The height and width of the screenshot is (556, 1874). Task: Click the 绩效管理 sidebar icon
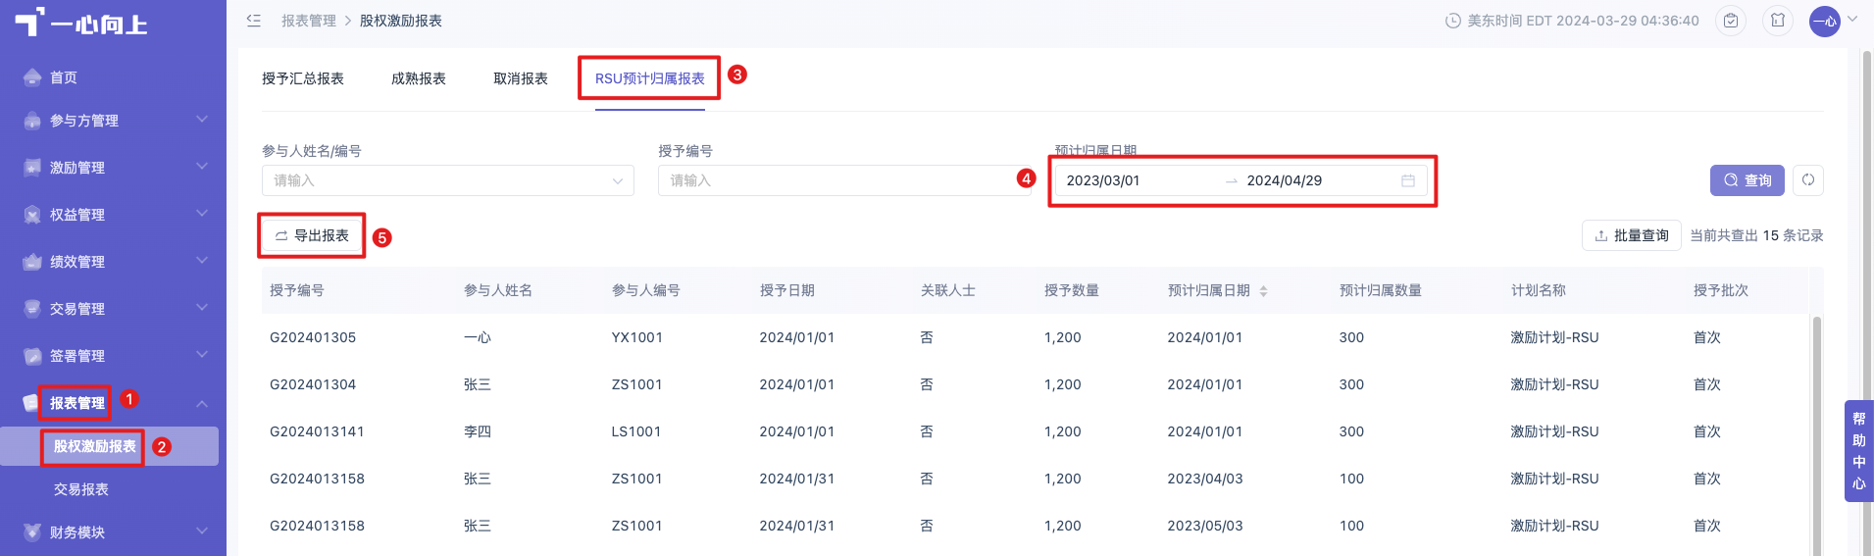(x=31, y=262)
